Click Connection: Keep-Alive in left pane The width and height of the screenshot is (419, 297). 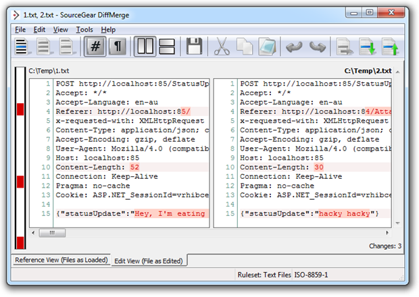107,177
